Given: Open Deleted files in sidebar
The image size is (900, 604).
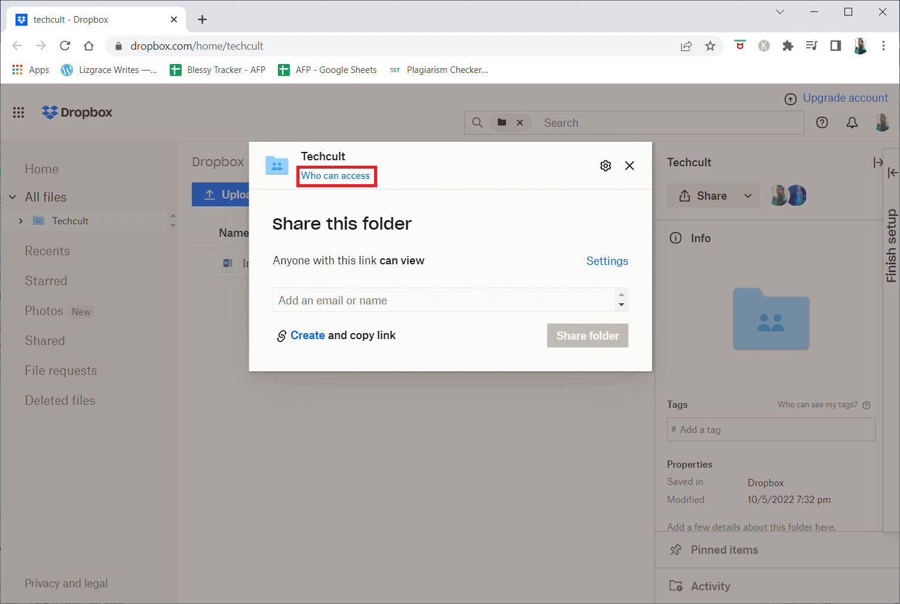Looking at the screenshot, I should point(60,401).
